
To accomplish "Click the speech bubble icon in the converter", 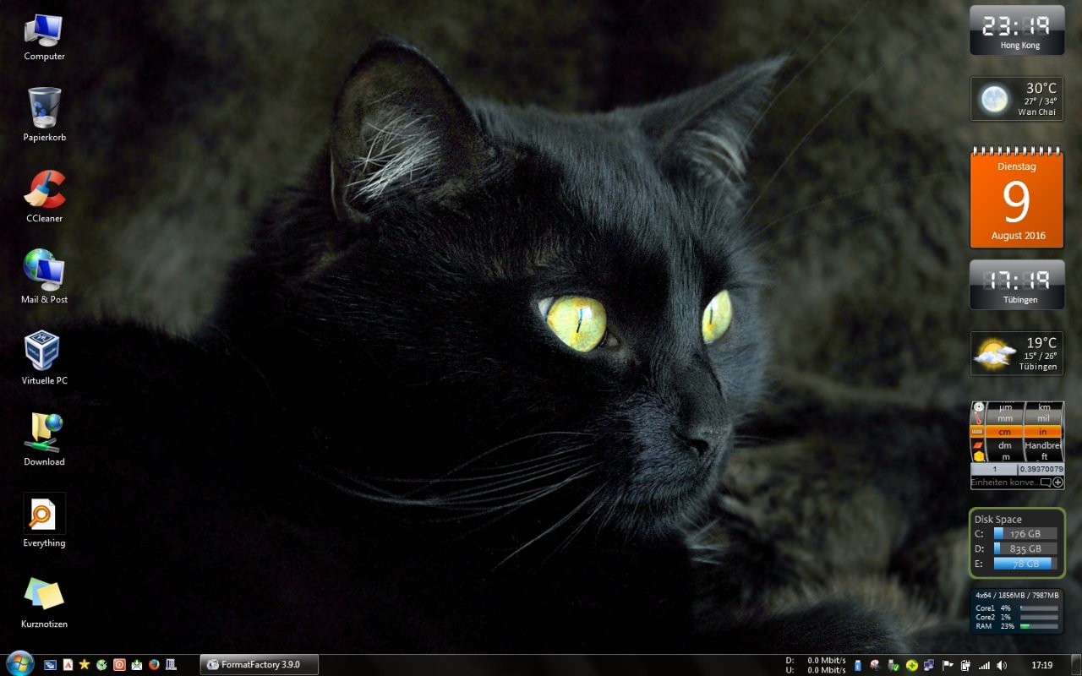I will click(x=1046, y=482).
